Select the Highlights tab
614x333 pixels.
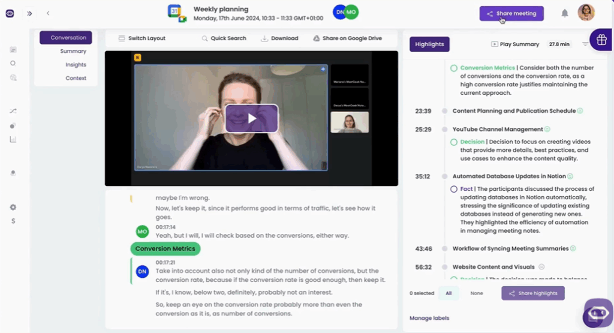(x=429, y=44)
